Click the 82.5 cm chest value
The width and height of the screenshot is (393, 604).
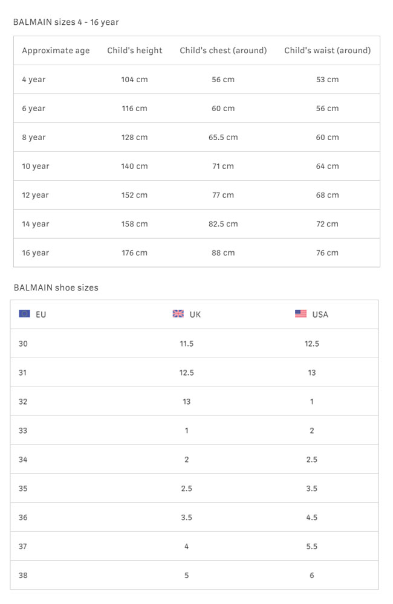[x=223, y=224]
